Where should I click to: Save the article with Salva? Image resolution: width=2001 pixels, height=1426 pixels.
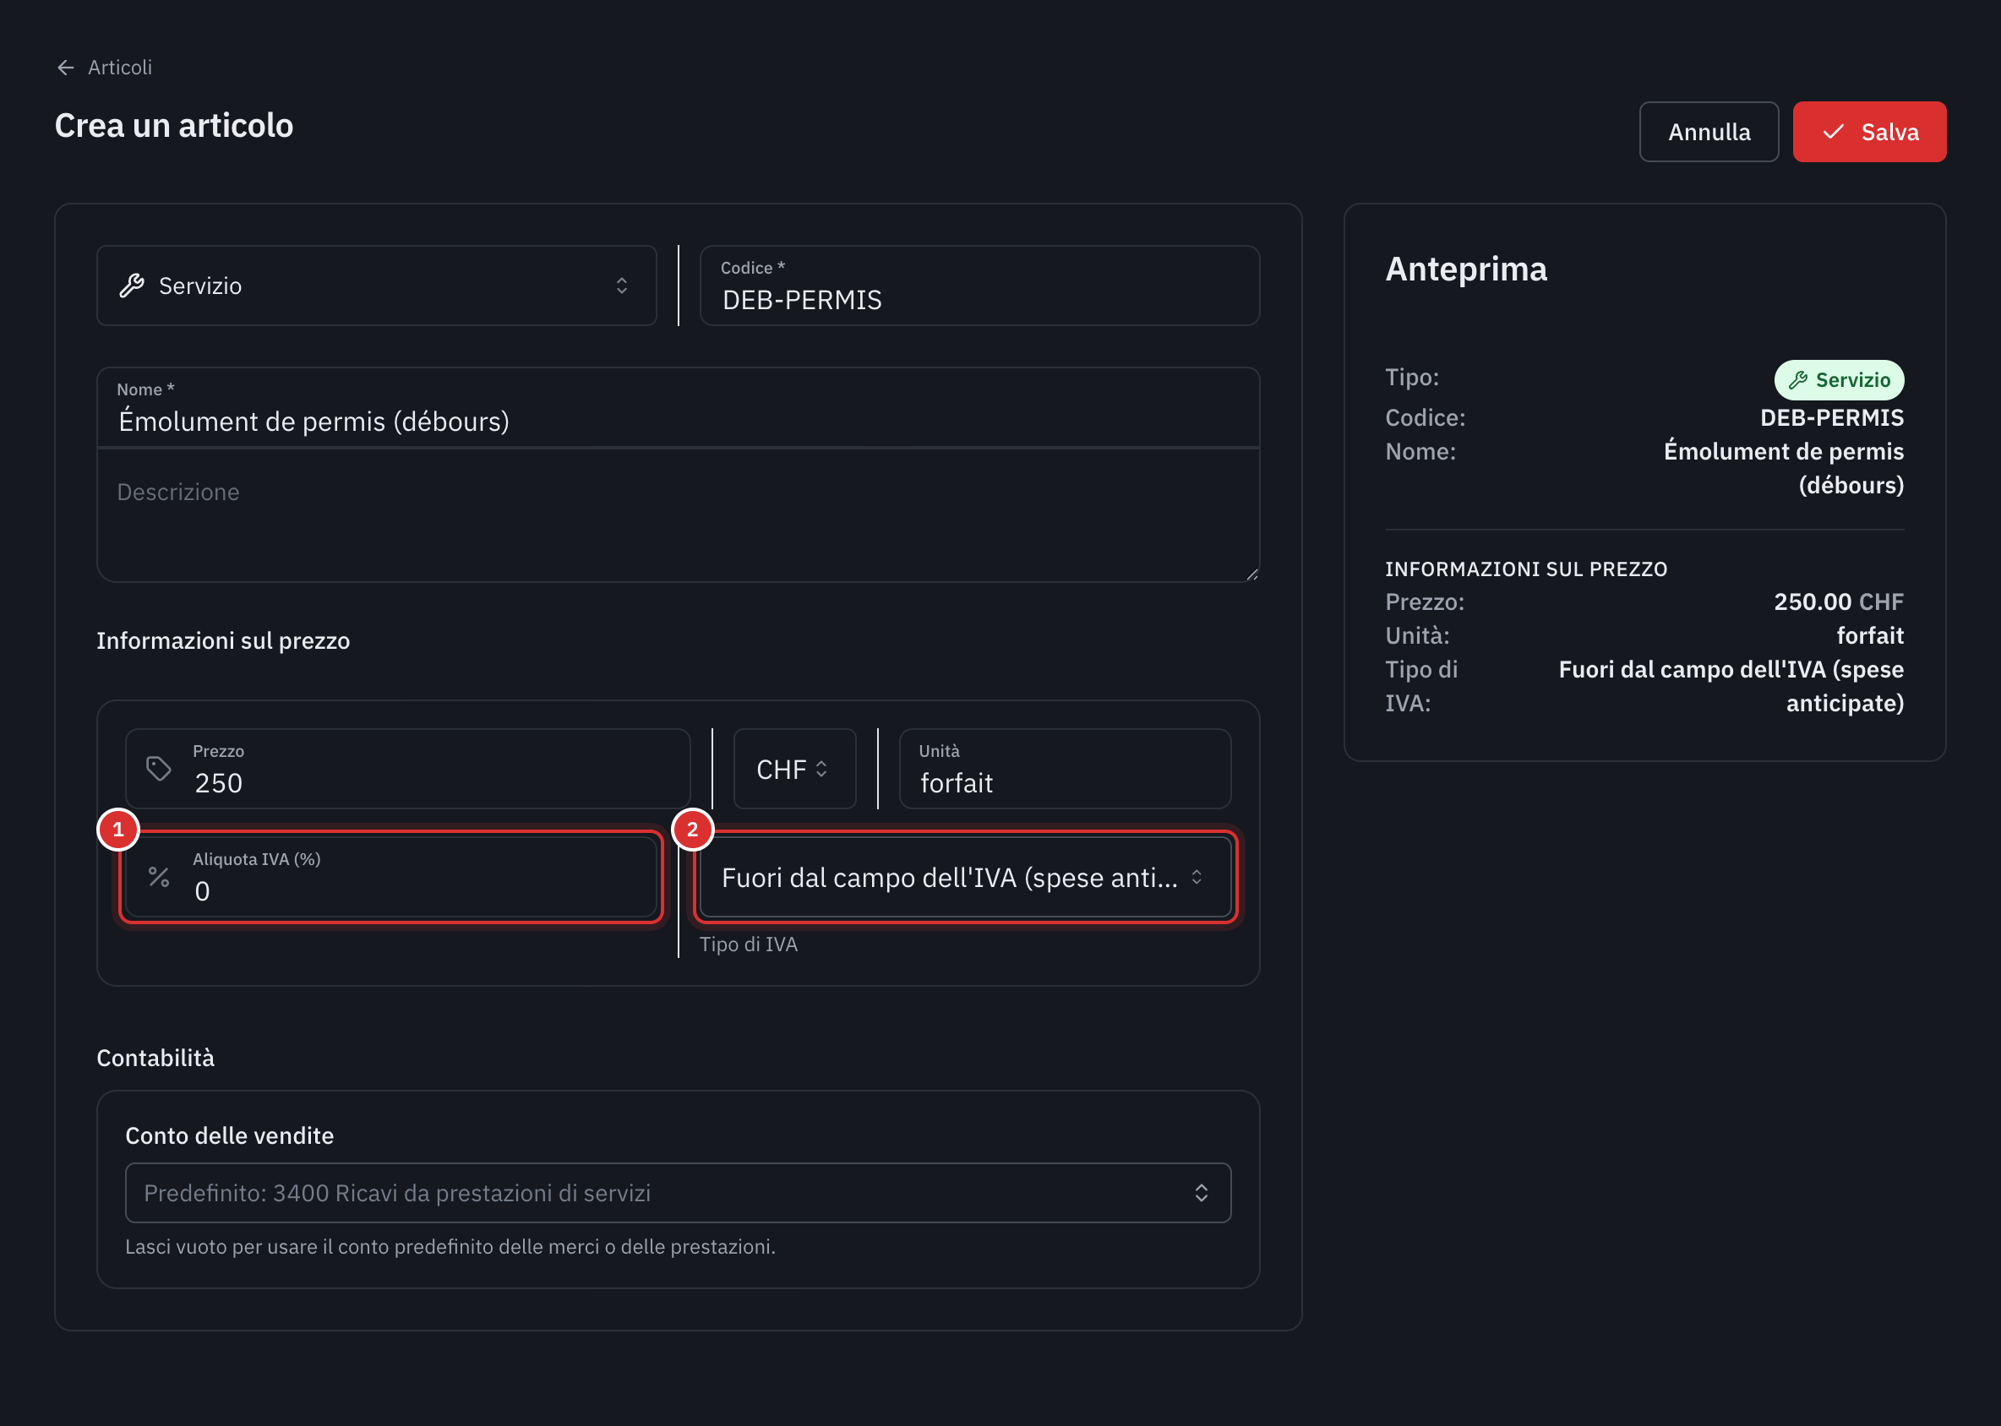tap(1869, 132)
